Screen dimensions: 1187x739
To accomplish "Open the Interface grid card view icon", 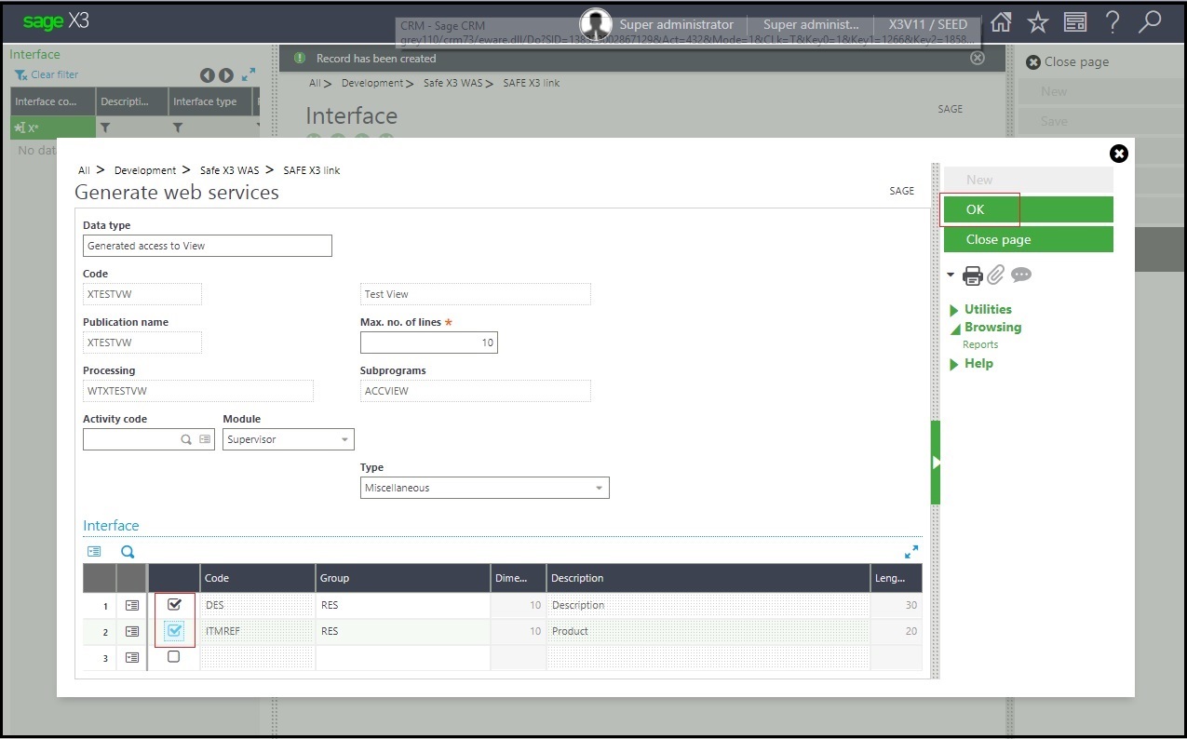I will click(x=94, y=552).
